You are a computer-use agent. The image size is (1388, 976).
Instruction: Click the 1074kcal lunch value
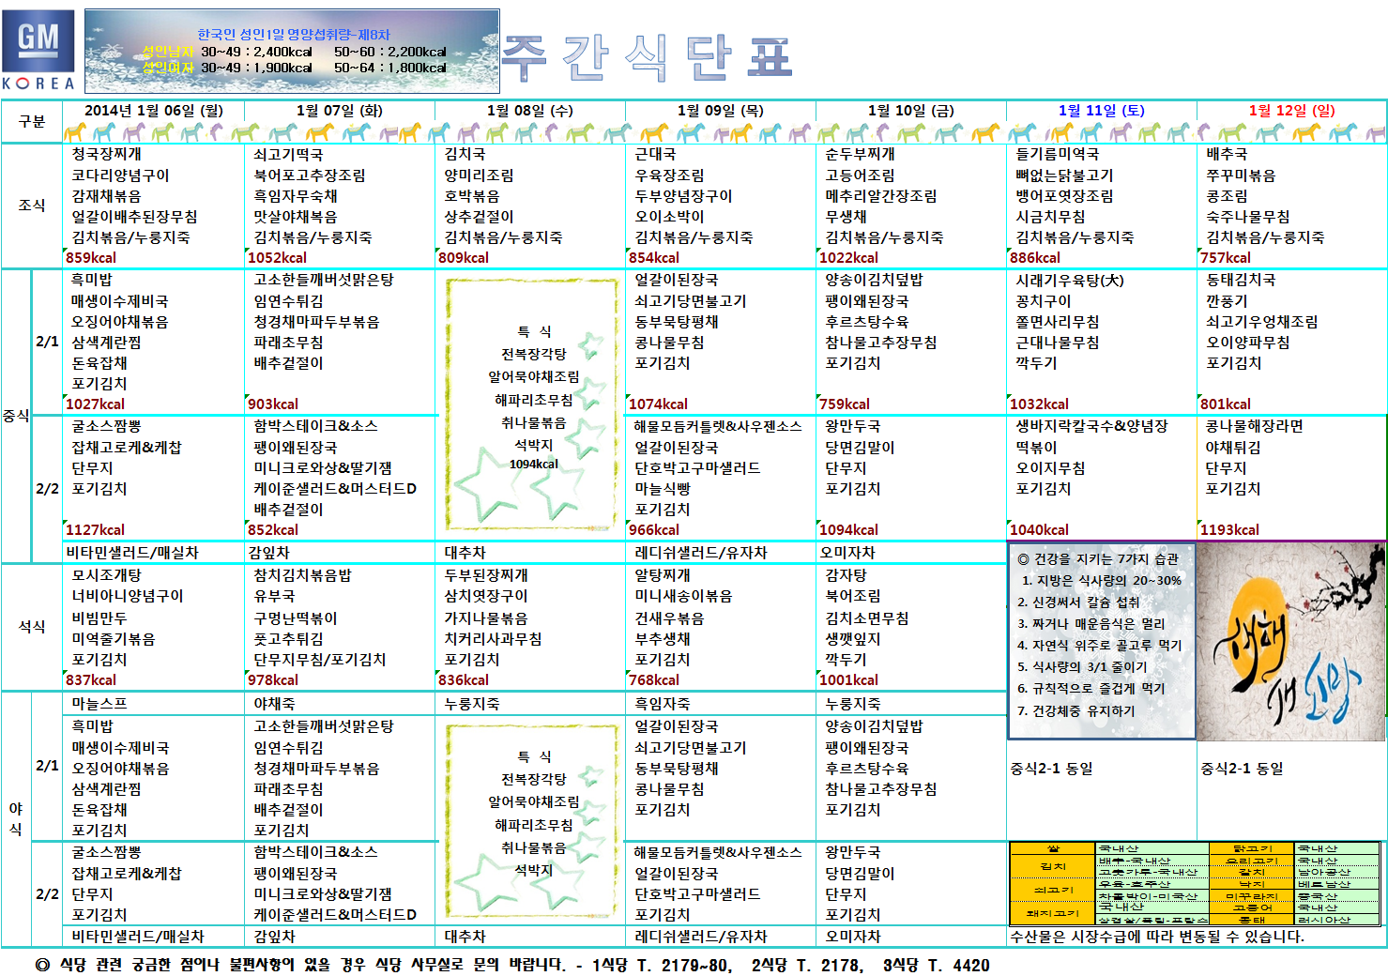pos(658,404)
